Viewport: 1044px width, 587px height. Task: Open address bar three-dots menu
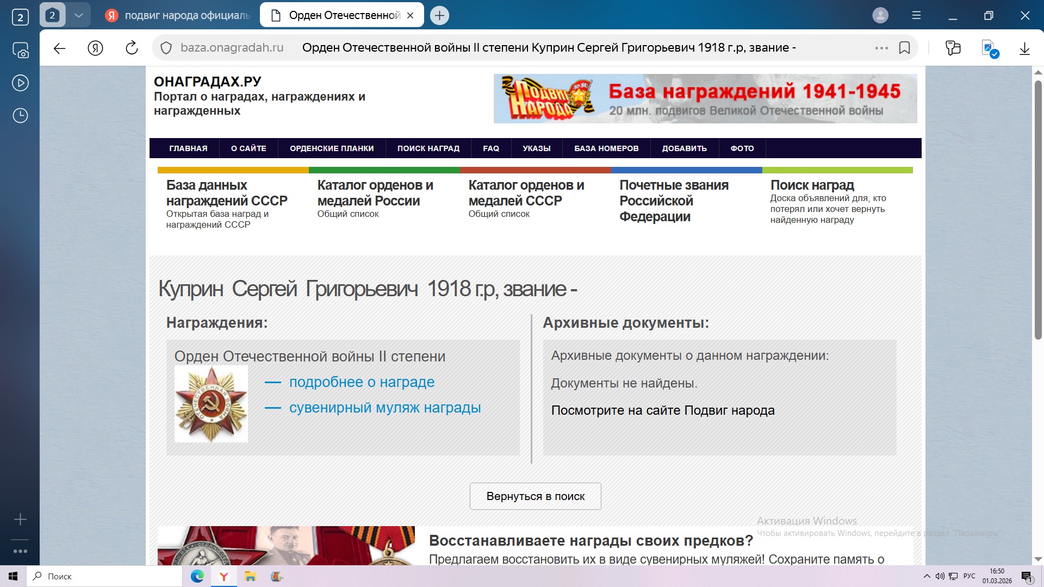[881, 48]
